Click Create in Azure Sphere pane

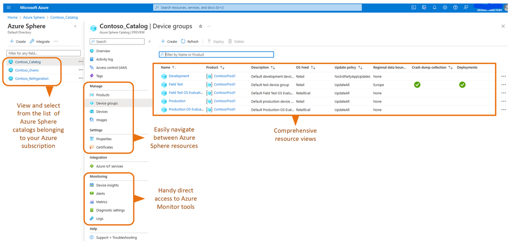[17, 42]
